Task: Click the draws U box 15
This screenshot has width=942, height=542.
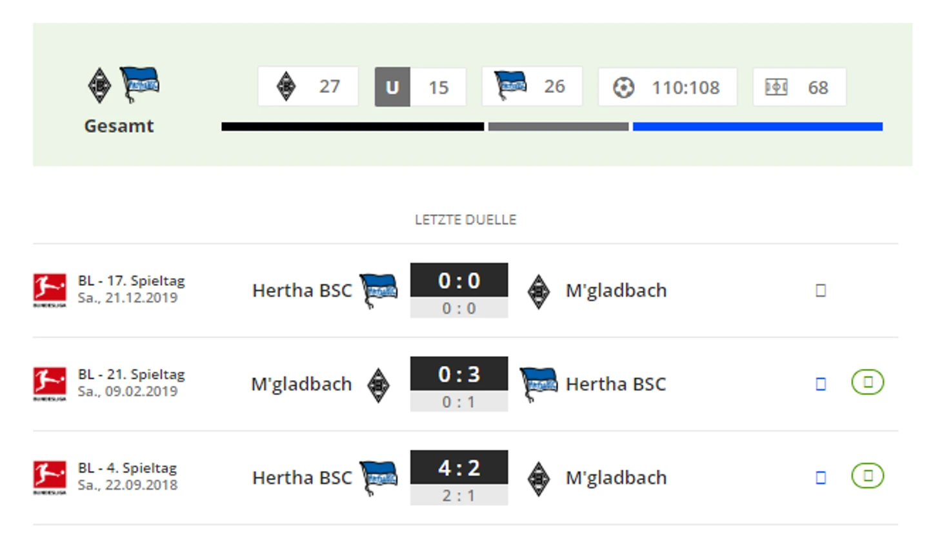Action: tap(420, 87)
